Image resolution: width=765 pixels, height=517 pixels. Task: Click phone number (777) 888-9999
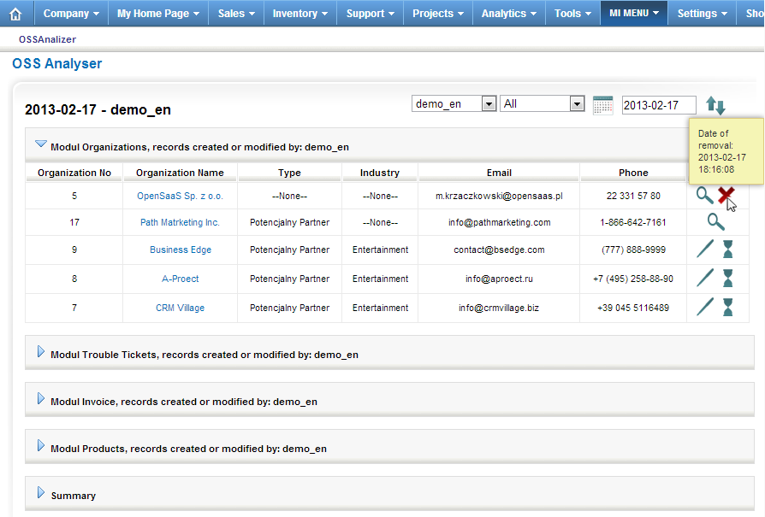(x=633, y=250)
